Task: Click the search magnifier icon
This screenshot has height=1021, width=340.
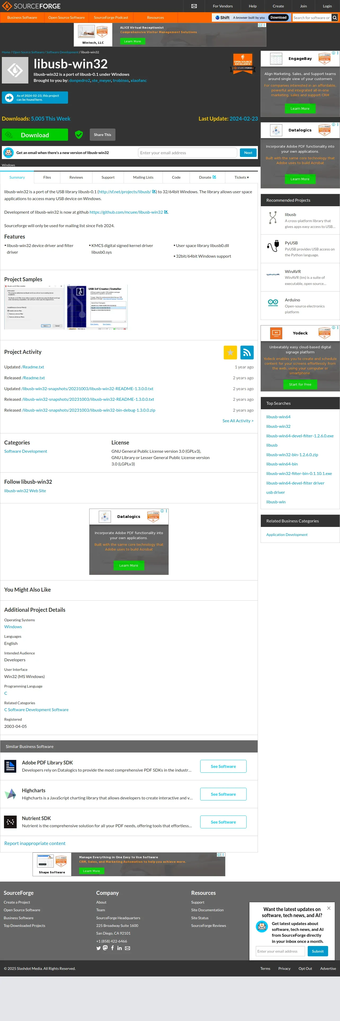Action: pos(335,17)
